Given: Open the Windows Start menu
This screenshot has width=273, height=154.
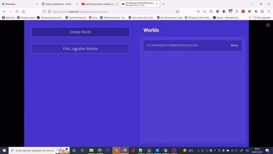Looking at the screenshot, I should (x=4, y=150).
